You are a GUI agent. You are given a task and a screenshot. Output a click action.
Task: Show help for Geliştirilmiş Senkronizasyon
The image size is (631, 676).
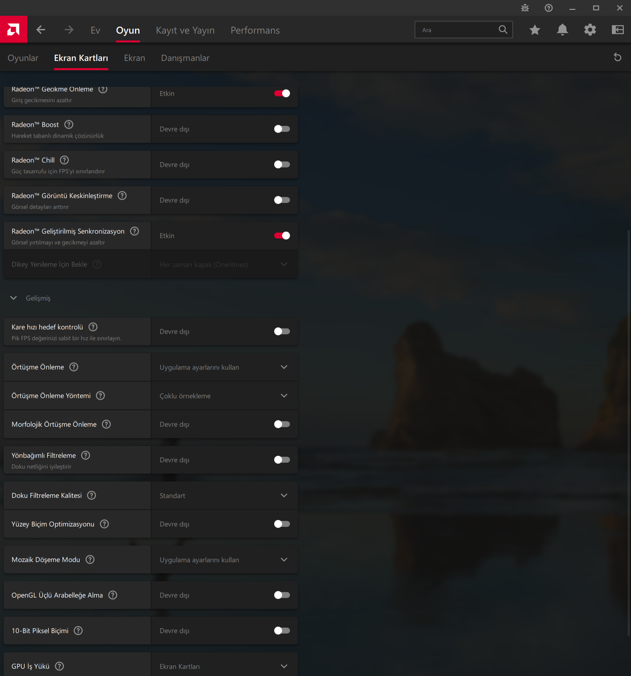pos(134,231)
